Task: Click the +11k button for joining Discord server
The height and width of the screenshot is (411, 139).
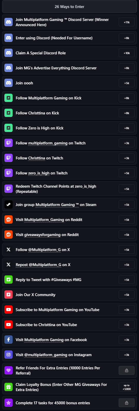Action: point(127,22)
